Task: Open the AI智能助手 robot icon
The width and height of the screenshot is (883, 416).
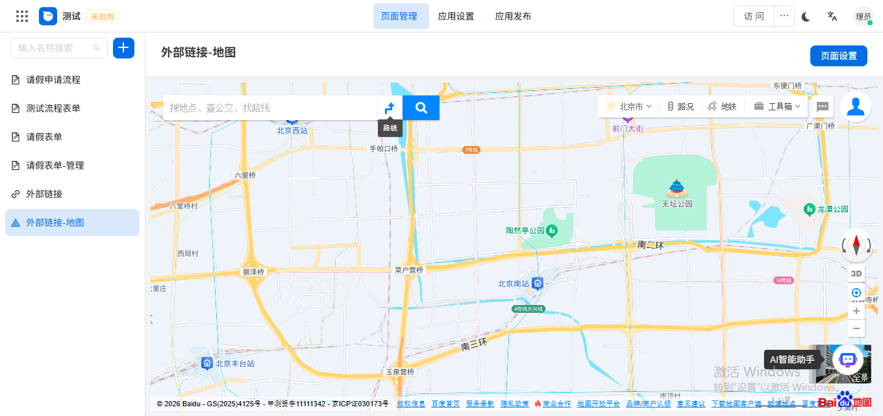Action: click(848, 359)
